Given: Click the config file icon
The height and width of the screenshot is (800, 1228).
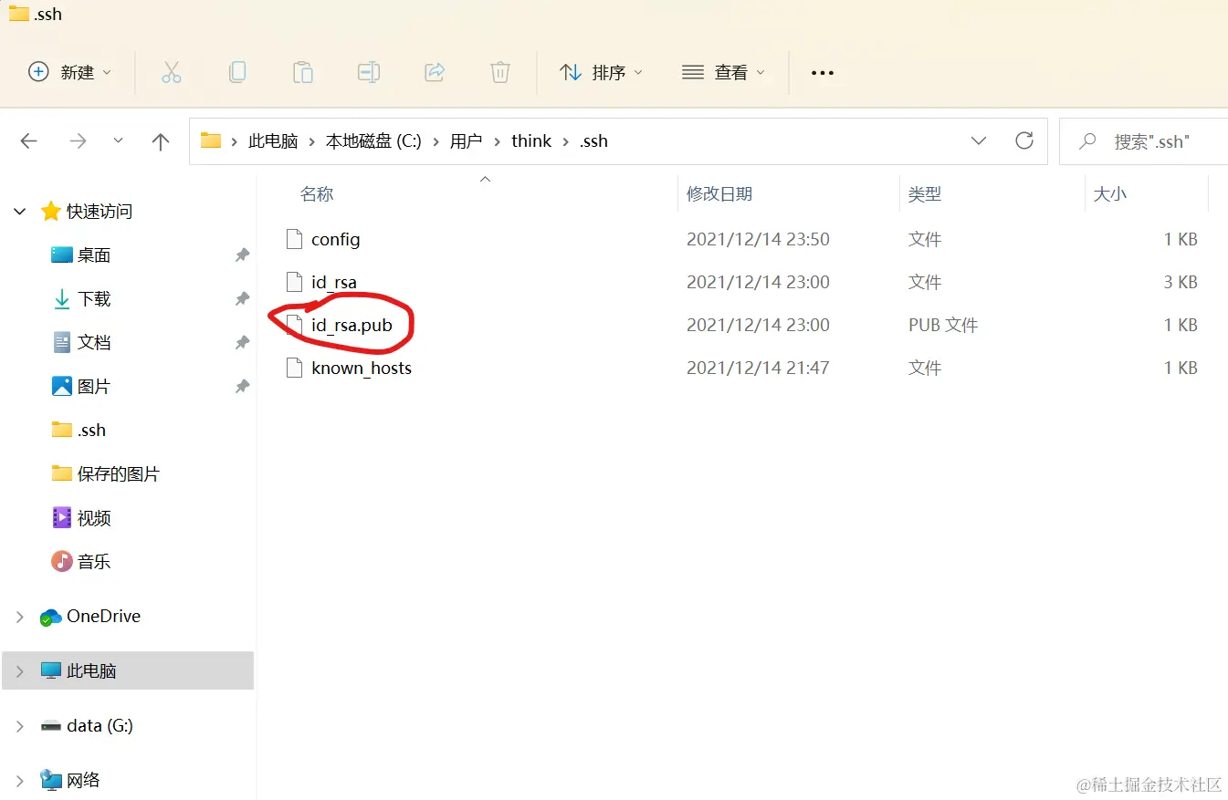Looking at the screenshot, I should coord(294,239).
